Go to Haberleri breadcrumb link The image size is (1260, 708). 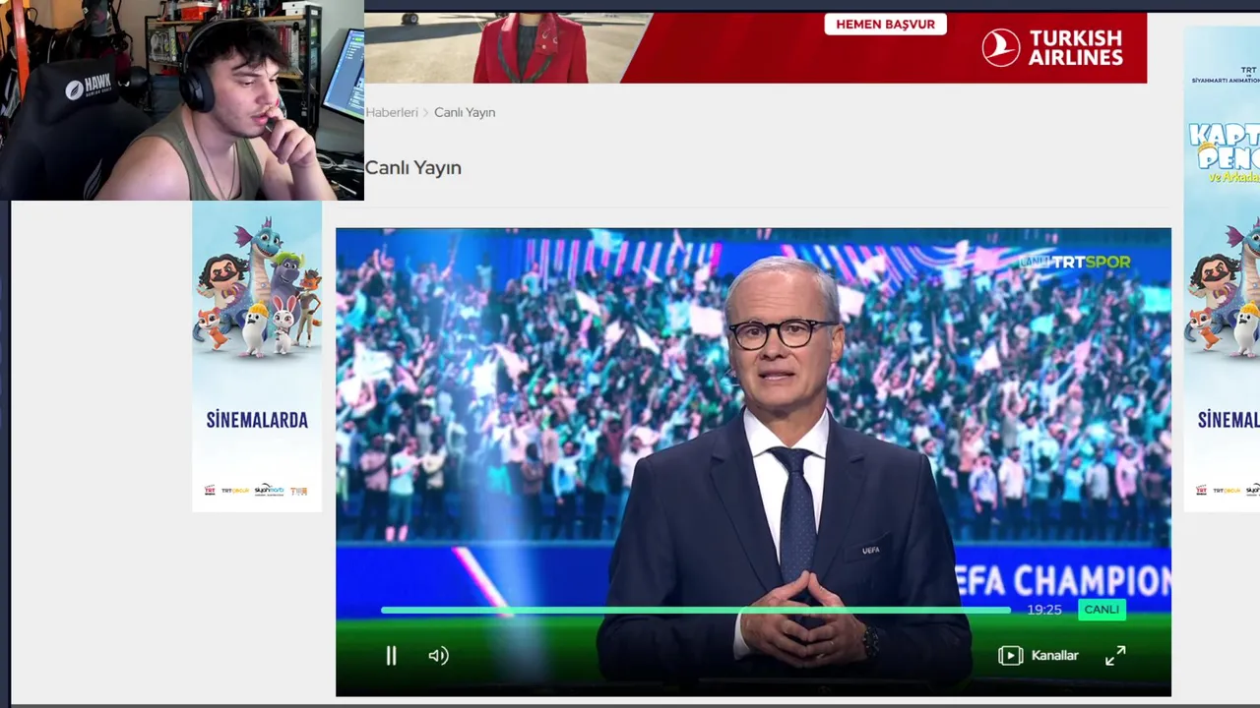tap(392, 112)
